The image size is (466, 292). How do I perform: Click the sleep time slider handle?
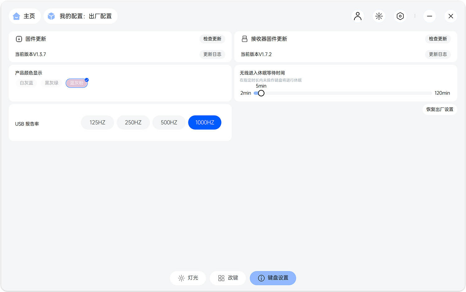coord(261,93)
